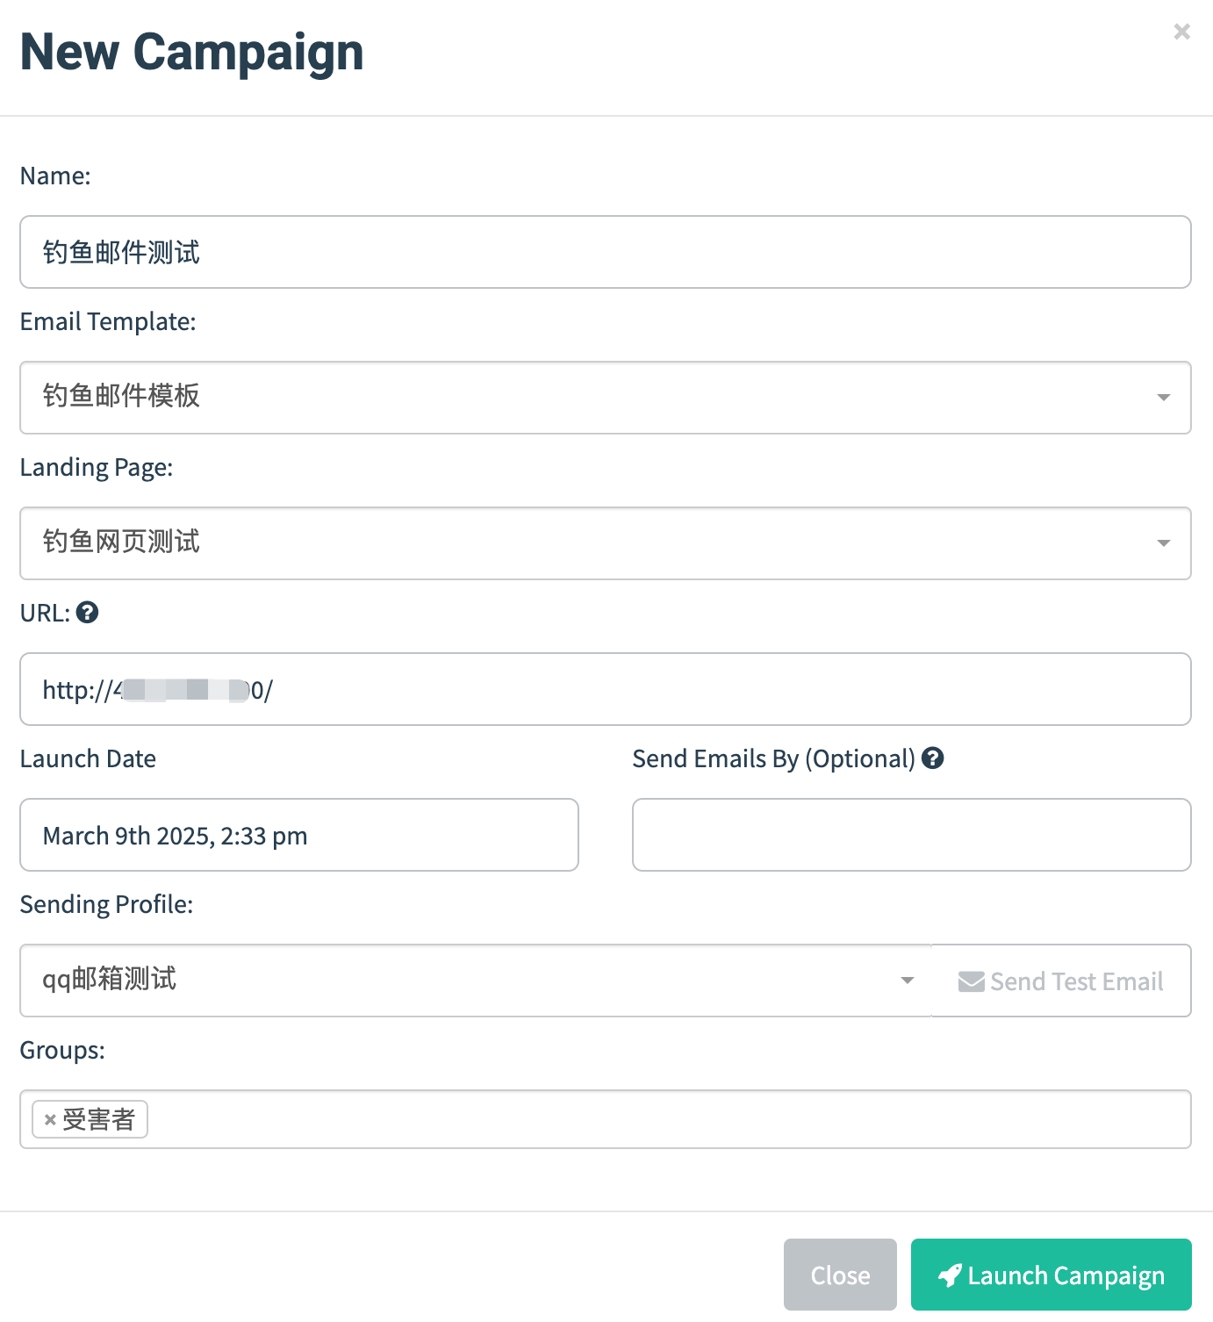Screen dimensions: 1213x1322
Task: Click the empty Send Emails By field
Action: [912, 835]
